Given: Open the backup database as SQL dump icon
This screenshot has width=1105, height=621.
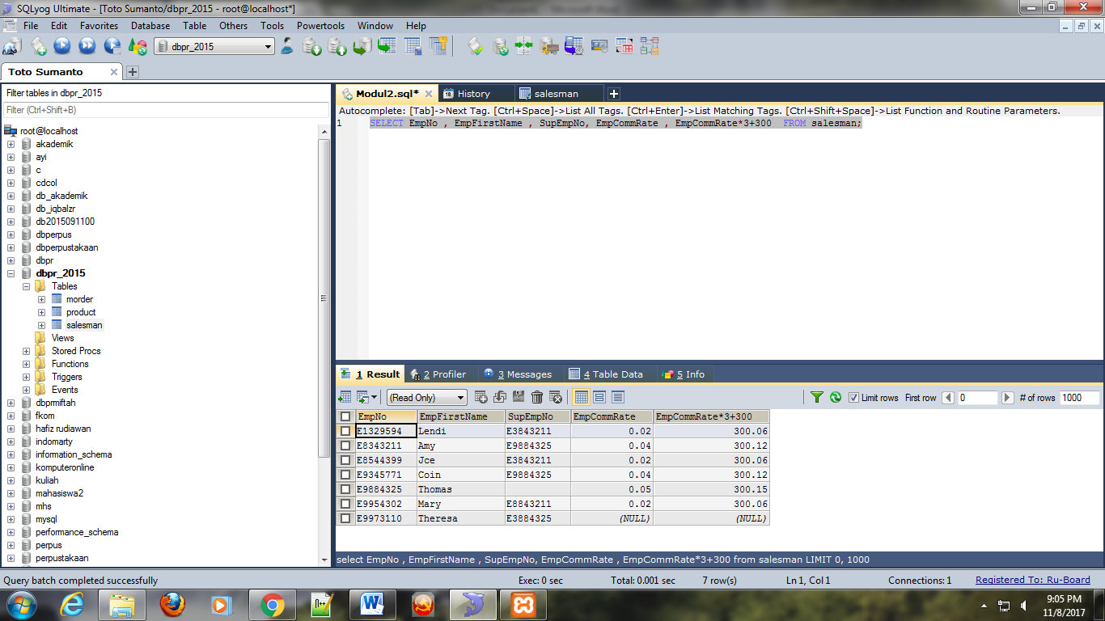Looking at the screenshot, I should (337, 46).
